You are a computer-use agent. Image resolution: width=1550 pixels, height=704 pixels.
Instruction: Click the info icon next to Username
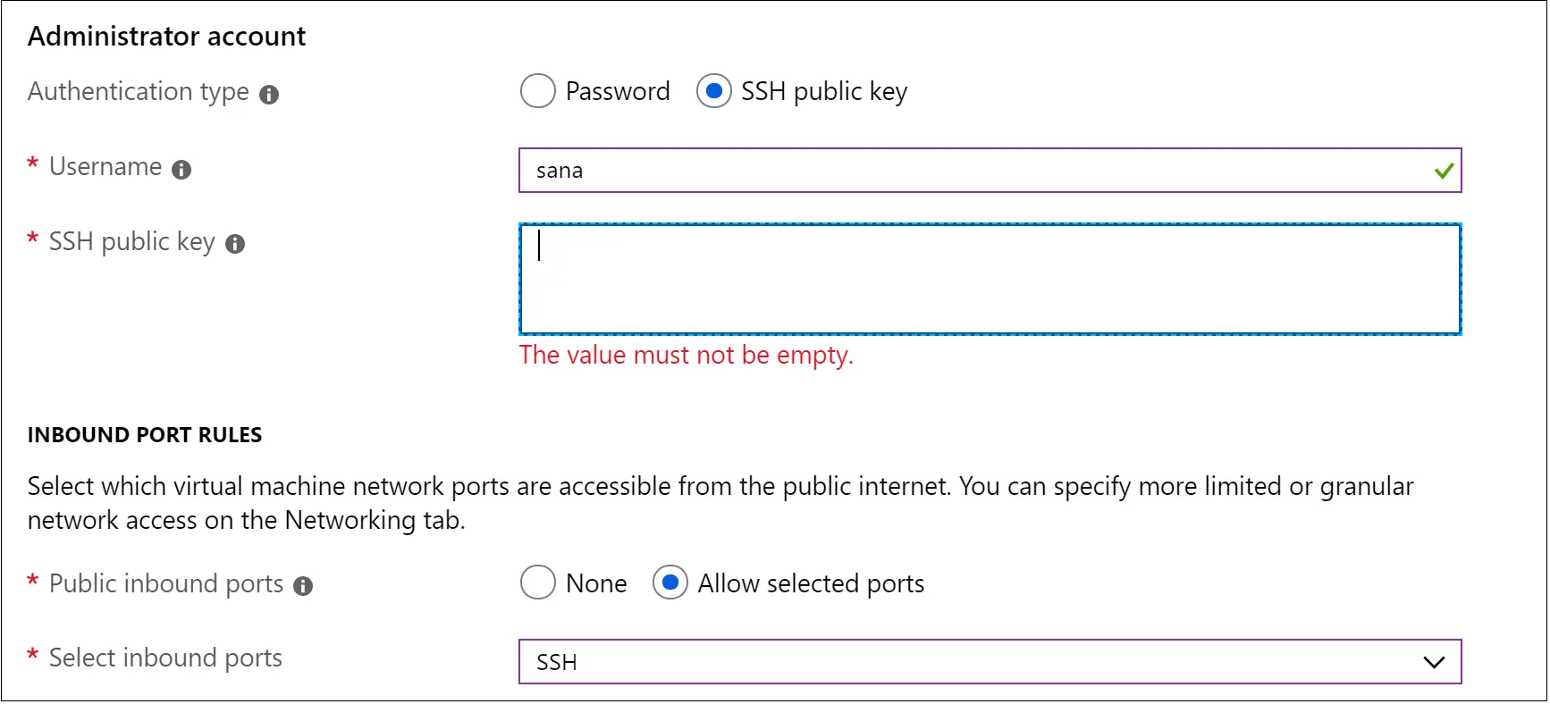coord(182,169)
